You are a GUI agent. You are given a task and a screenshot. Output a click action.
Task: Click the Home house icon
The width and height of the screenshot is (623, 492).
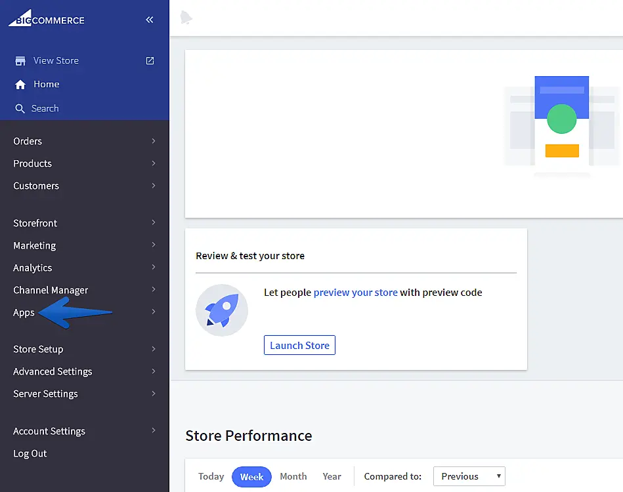(20, 85)
